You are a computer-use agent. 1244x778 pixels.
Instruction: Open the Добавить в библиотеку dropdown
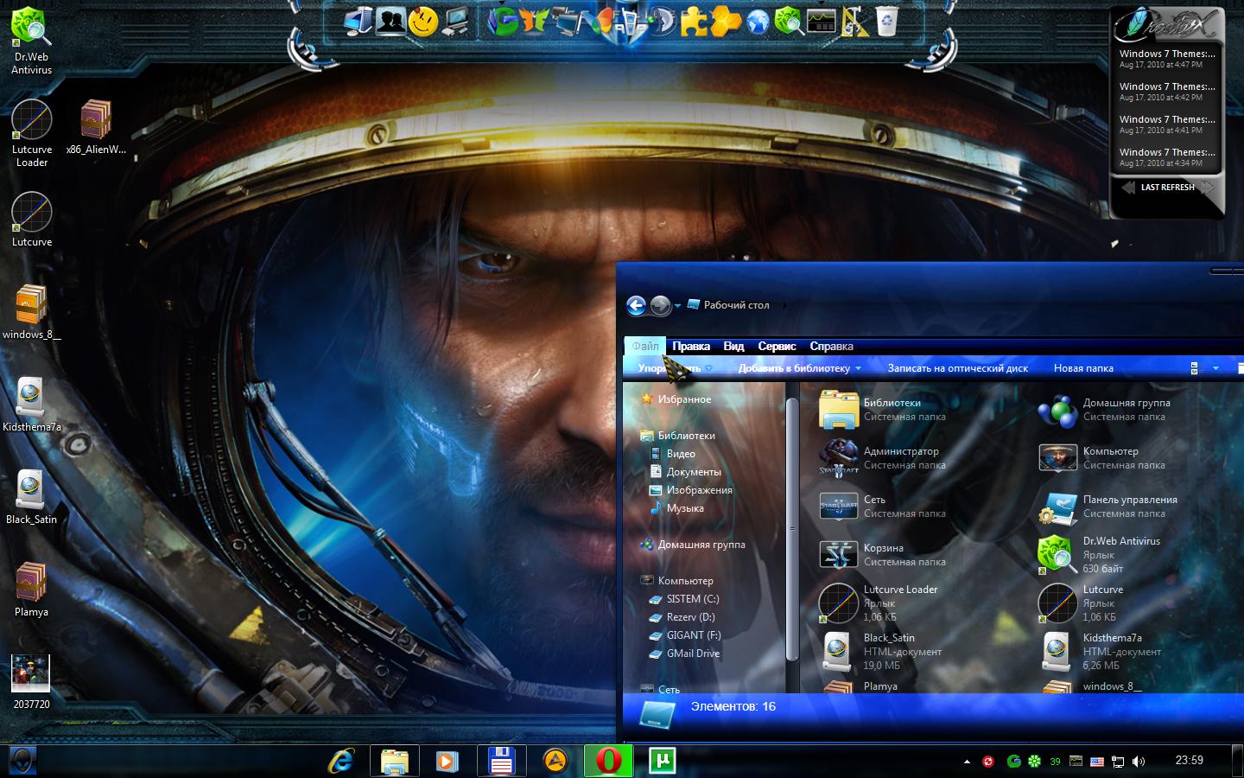(799, 368)
